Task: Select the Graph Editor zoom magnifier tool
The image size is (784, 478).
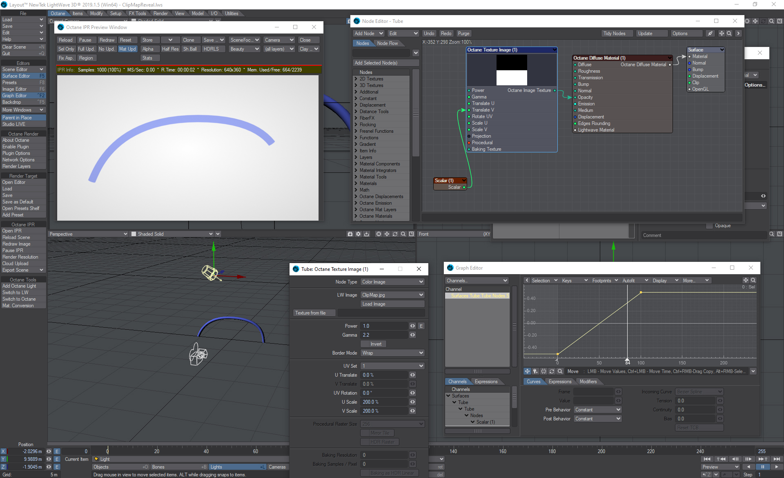Action: pos(560,371)
